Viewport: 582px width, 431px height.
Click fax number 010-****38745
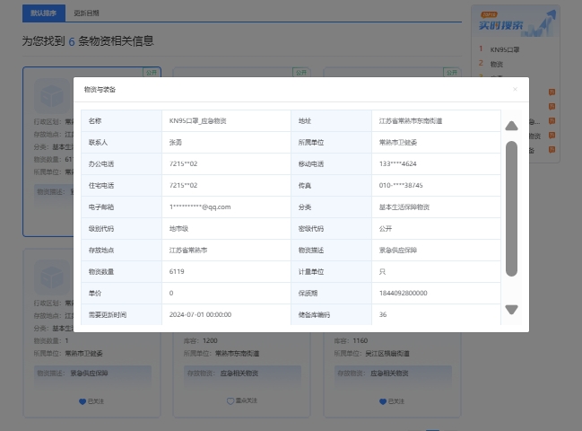pyautogui.click(x=401, y=185)
